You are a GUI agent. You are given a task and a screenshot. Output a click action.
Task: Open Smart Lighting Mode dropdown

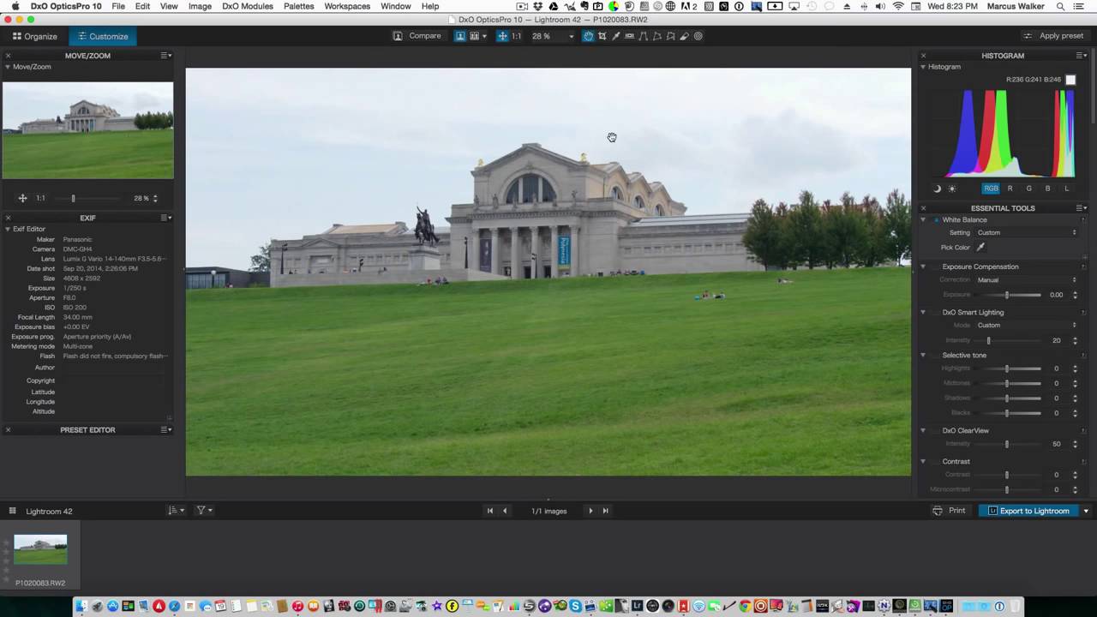[1026, 326]
